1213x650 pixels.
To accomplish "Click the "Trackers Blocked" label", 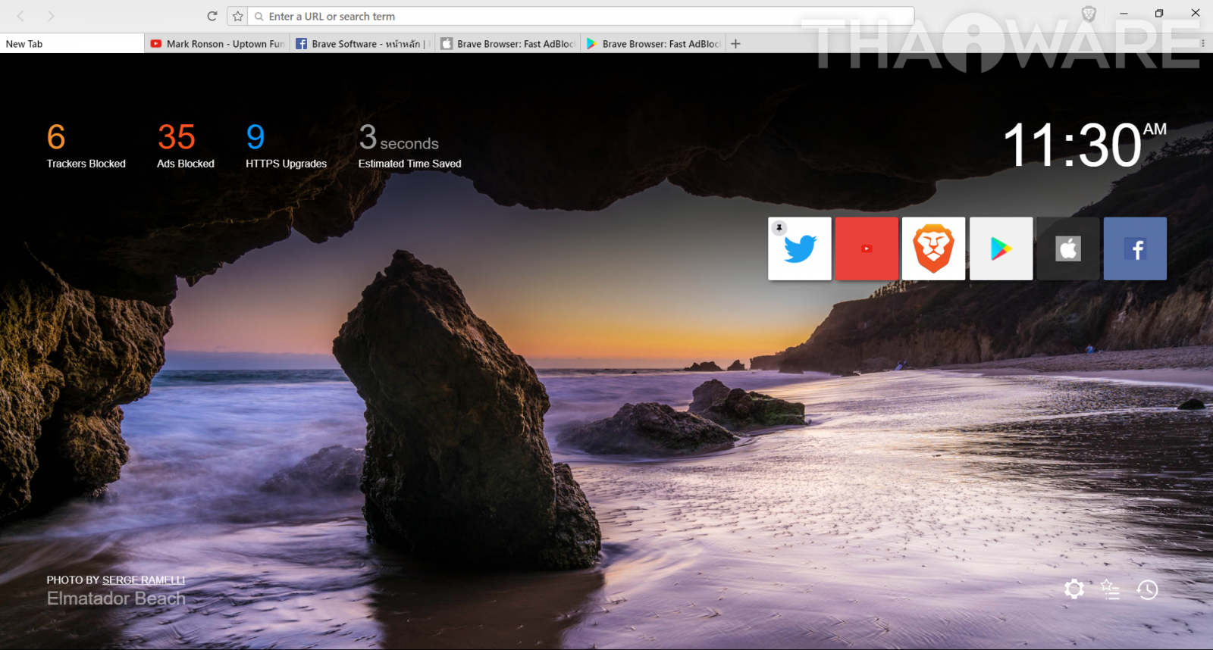I will pos(86,164).
